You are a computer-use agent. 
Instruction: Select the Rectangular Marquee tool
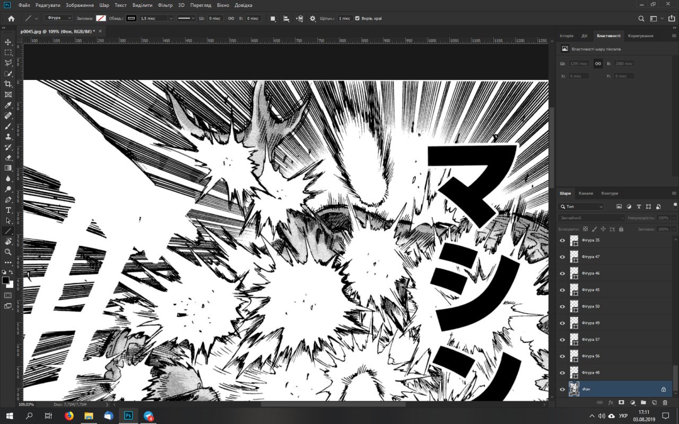point(8,52)
